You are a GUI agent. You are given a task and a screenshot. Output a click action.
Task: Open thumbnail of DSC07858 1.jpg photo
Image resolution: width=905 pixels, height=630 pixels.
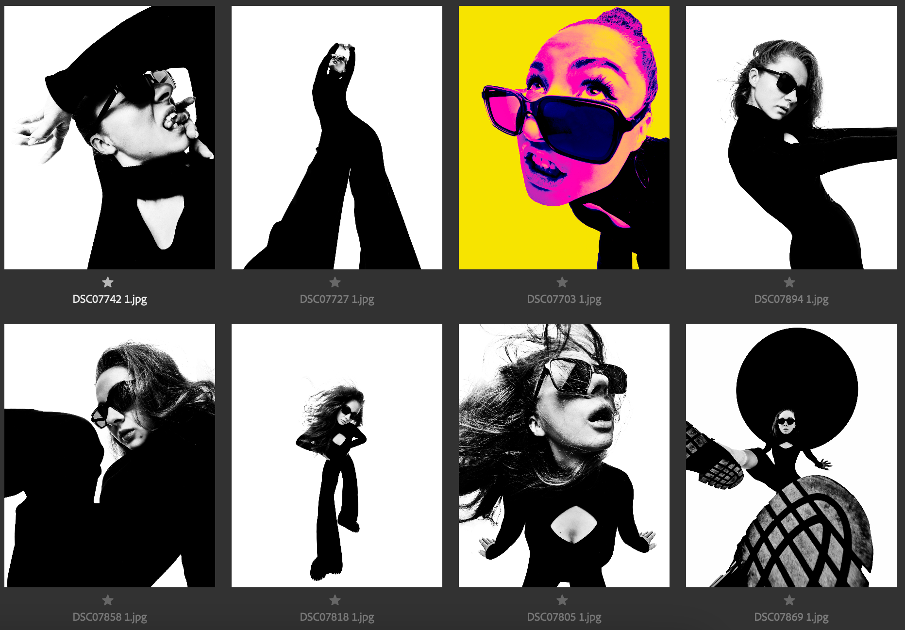click(110, 455)
